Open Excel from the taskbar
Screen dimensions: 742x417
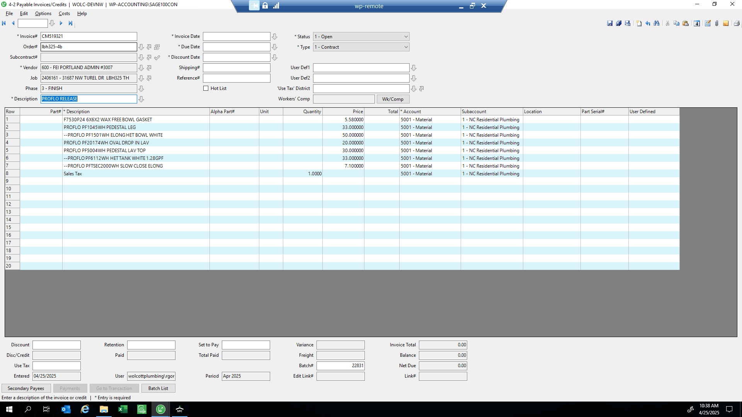(123, 409)
